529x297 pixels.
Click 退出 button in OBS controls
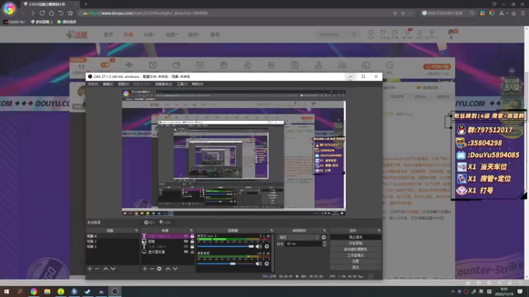point(356,267)
